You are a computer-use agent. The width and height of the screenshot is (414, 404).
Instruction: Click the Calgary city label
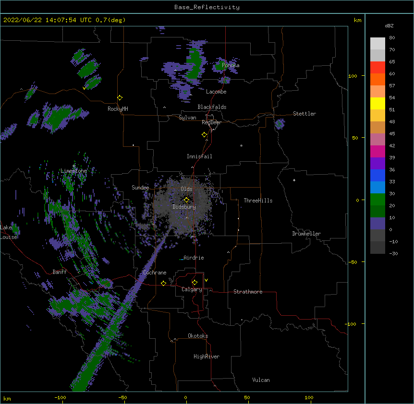coord(192,289)
